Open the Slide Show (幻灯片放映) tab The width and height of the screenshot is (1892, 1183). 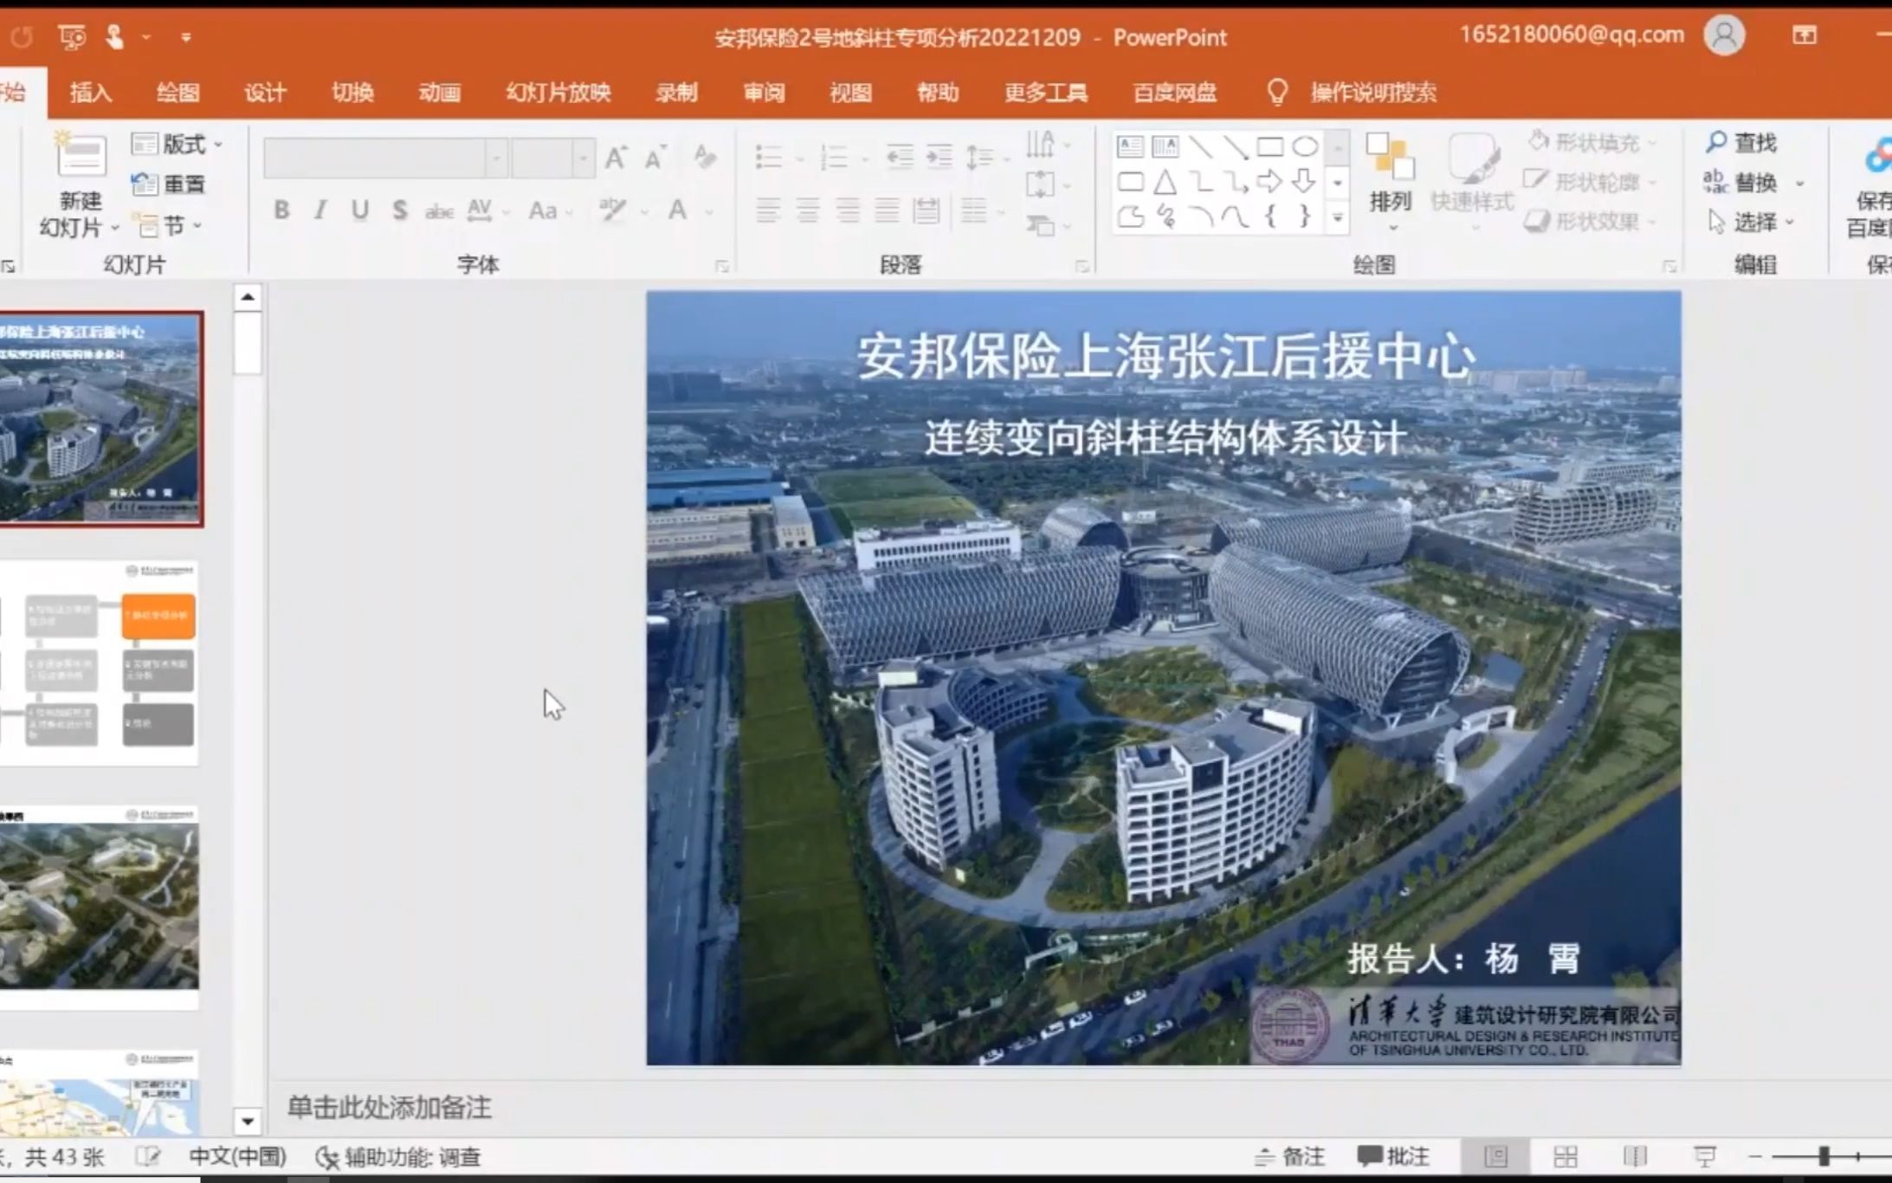(559, 92)
